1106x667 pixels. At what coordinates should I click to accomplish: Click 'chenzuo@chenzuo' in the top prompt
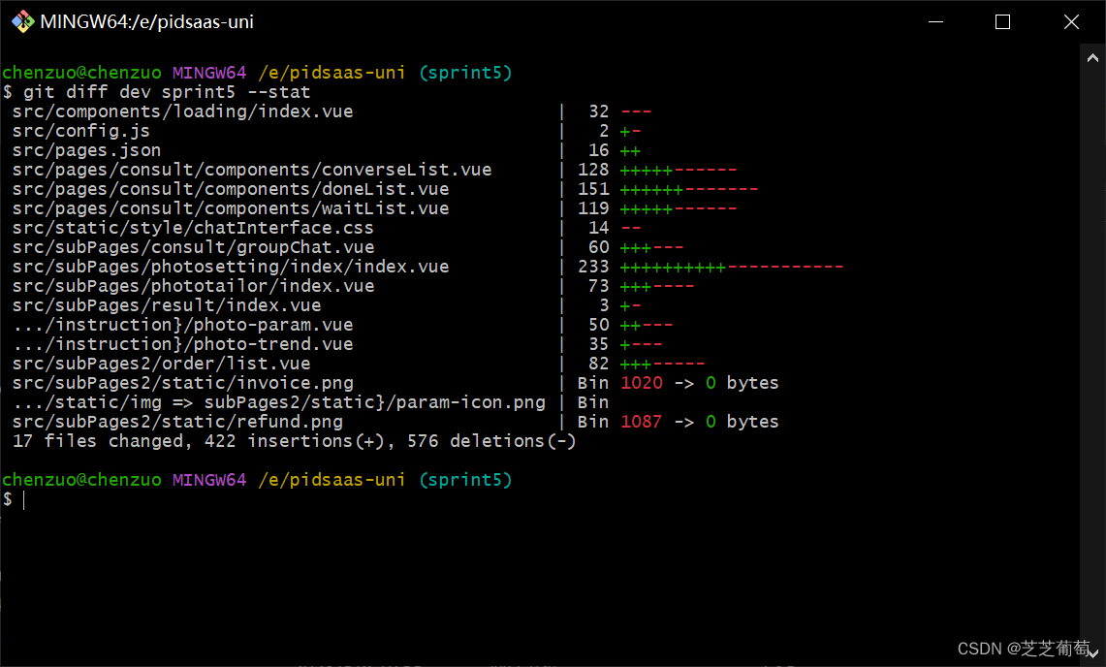[81, 73]
